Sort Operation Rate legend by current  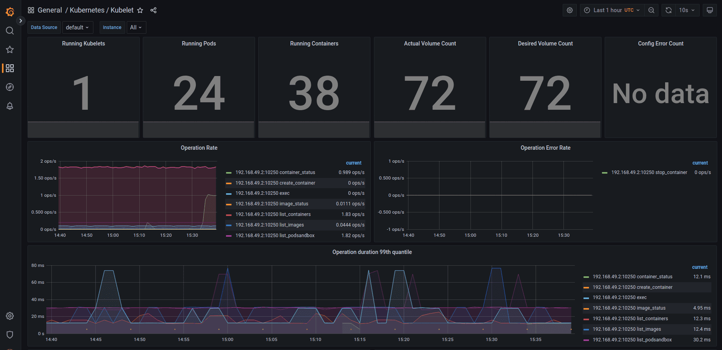[354, 163]
